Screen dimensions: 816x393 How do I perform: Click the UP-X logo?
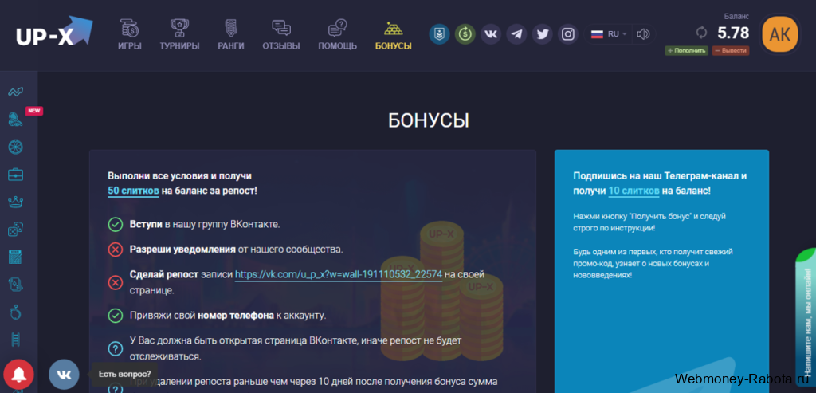point(54,32)
